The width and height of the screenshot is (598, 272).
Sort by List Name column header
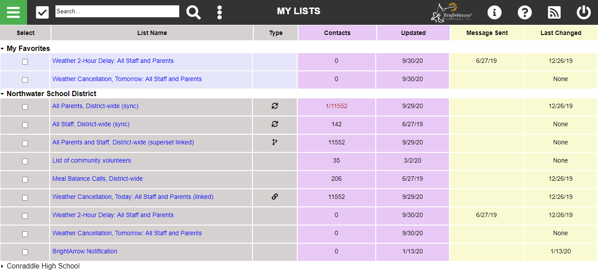[152, 33]
